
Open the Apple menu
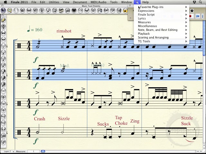pos(5,2)
